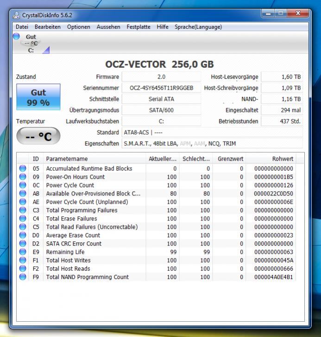Open the Optionen menu
Viewport: 321px width, 337px height.
(x=78, y=27)
